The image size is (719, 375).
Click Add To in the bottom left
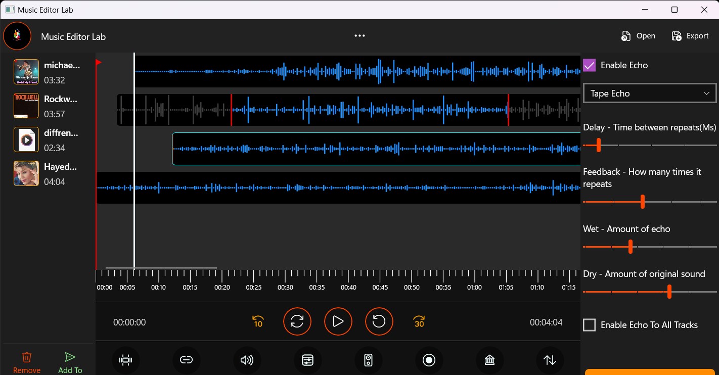point(70,361)
